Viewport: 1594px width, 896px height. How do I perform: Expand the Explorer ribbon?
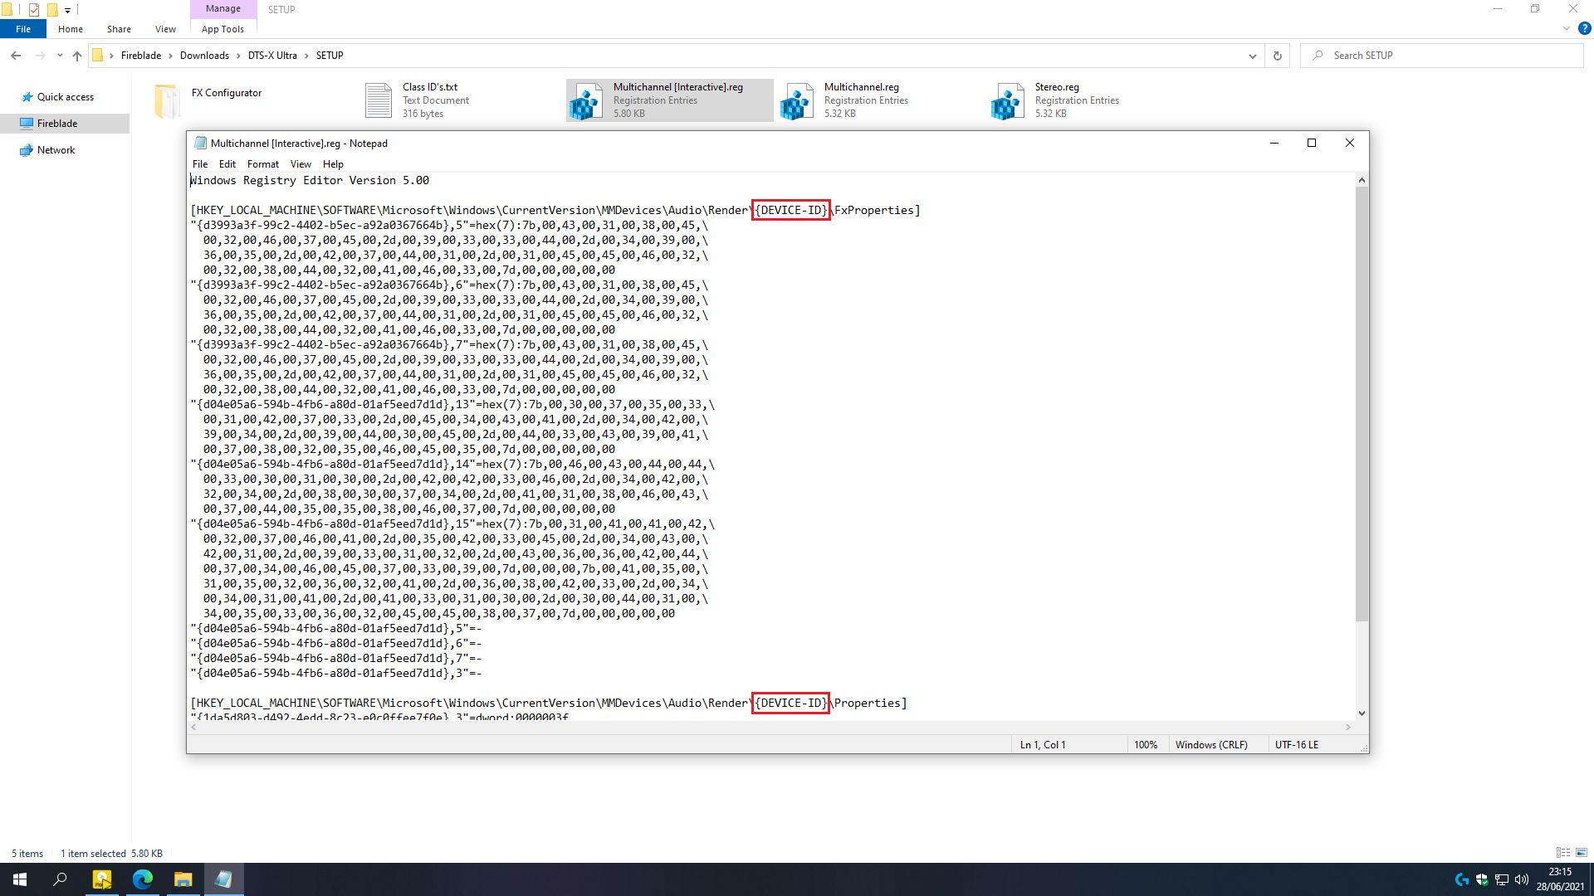click(1567, 28)
